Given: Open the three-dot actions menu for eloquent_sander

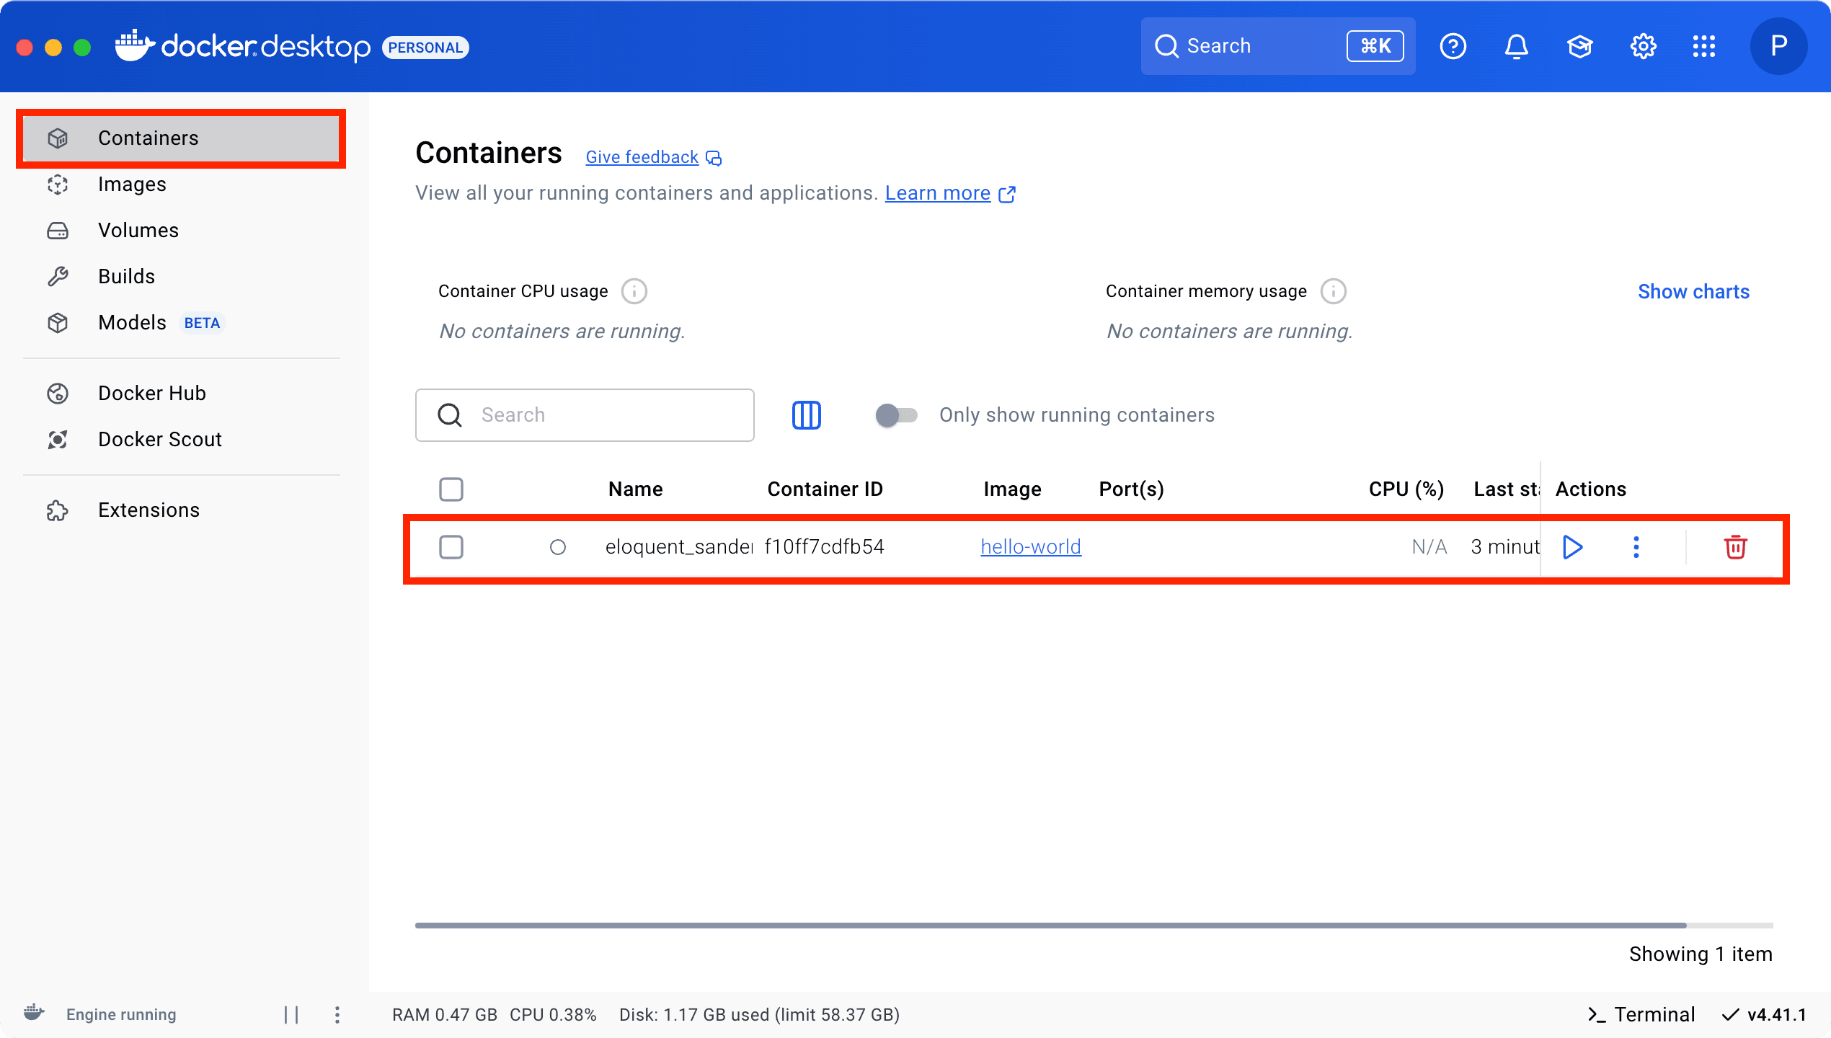Looking at the screenshot, I should (x=1636, y=547).
